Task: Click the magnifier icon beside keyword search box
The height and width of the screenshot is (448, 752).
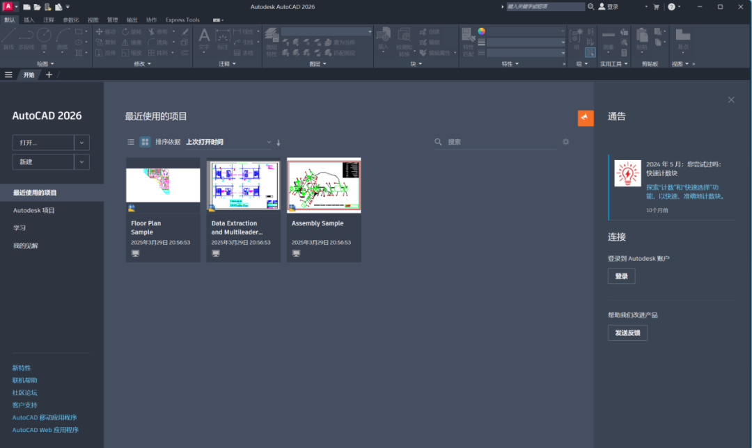Action: click(591, 7)
